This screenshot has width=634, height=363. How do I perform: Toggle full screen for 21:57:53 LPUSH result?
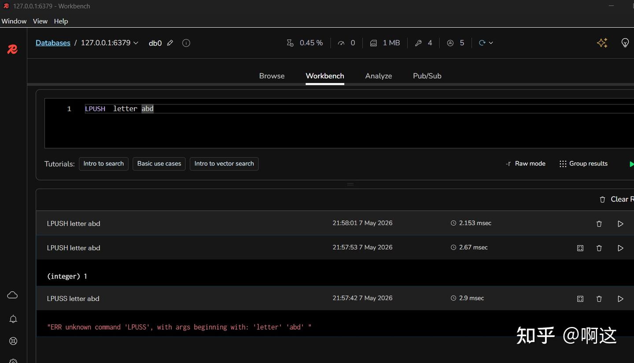tap(580, 248)
